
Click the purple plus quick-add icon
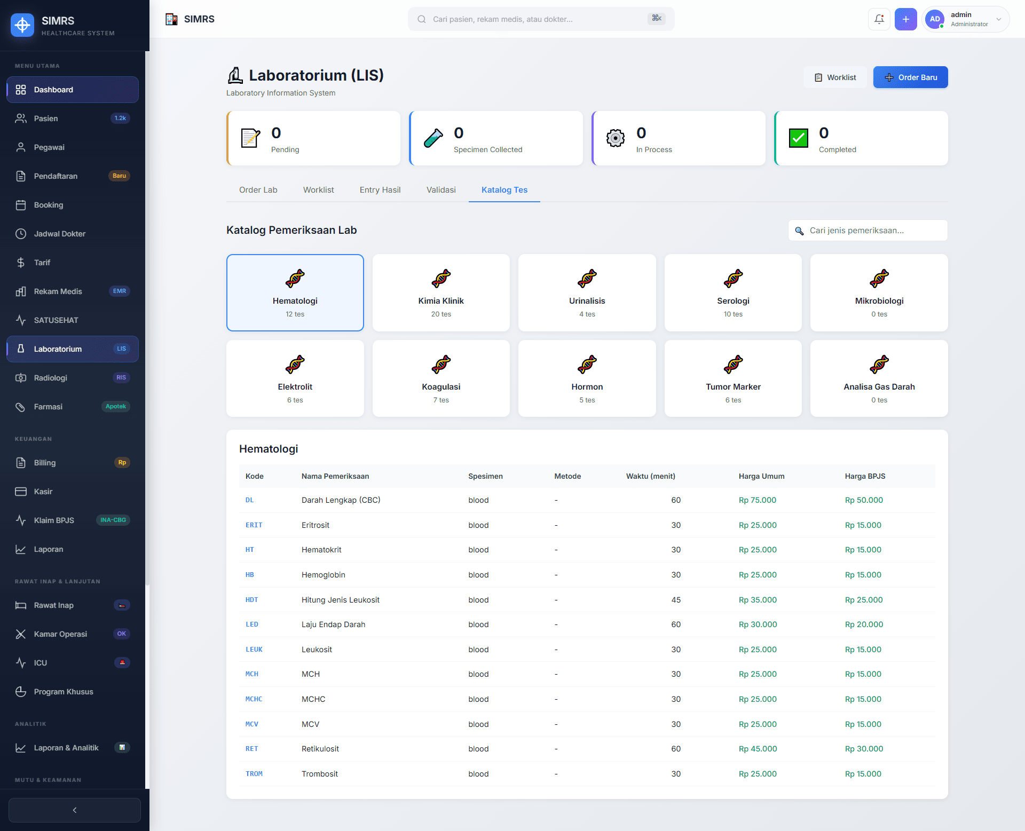(905, 19)
